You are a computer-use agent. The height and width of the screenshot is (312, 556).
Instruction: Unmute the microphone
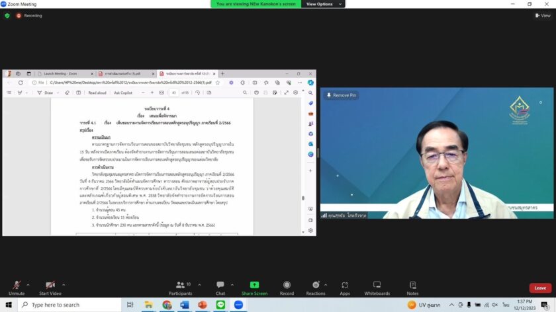17,287
